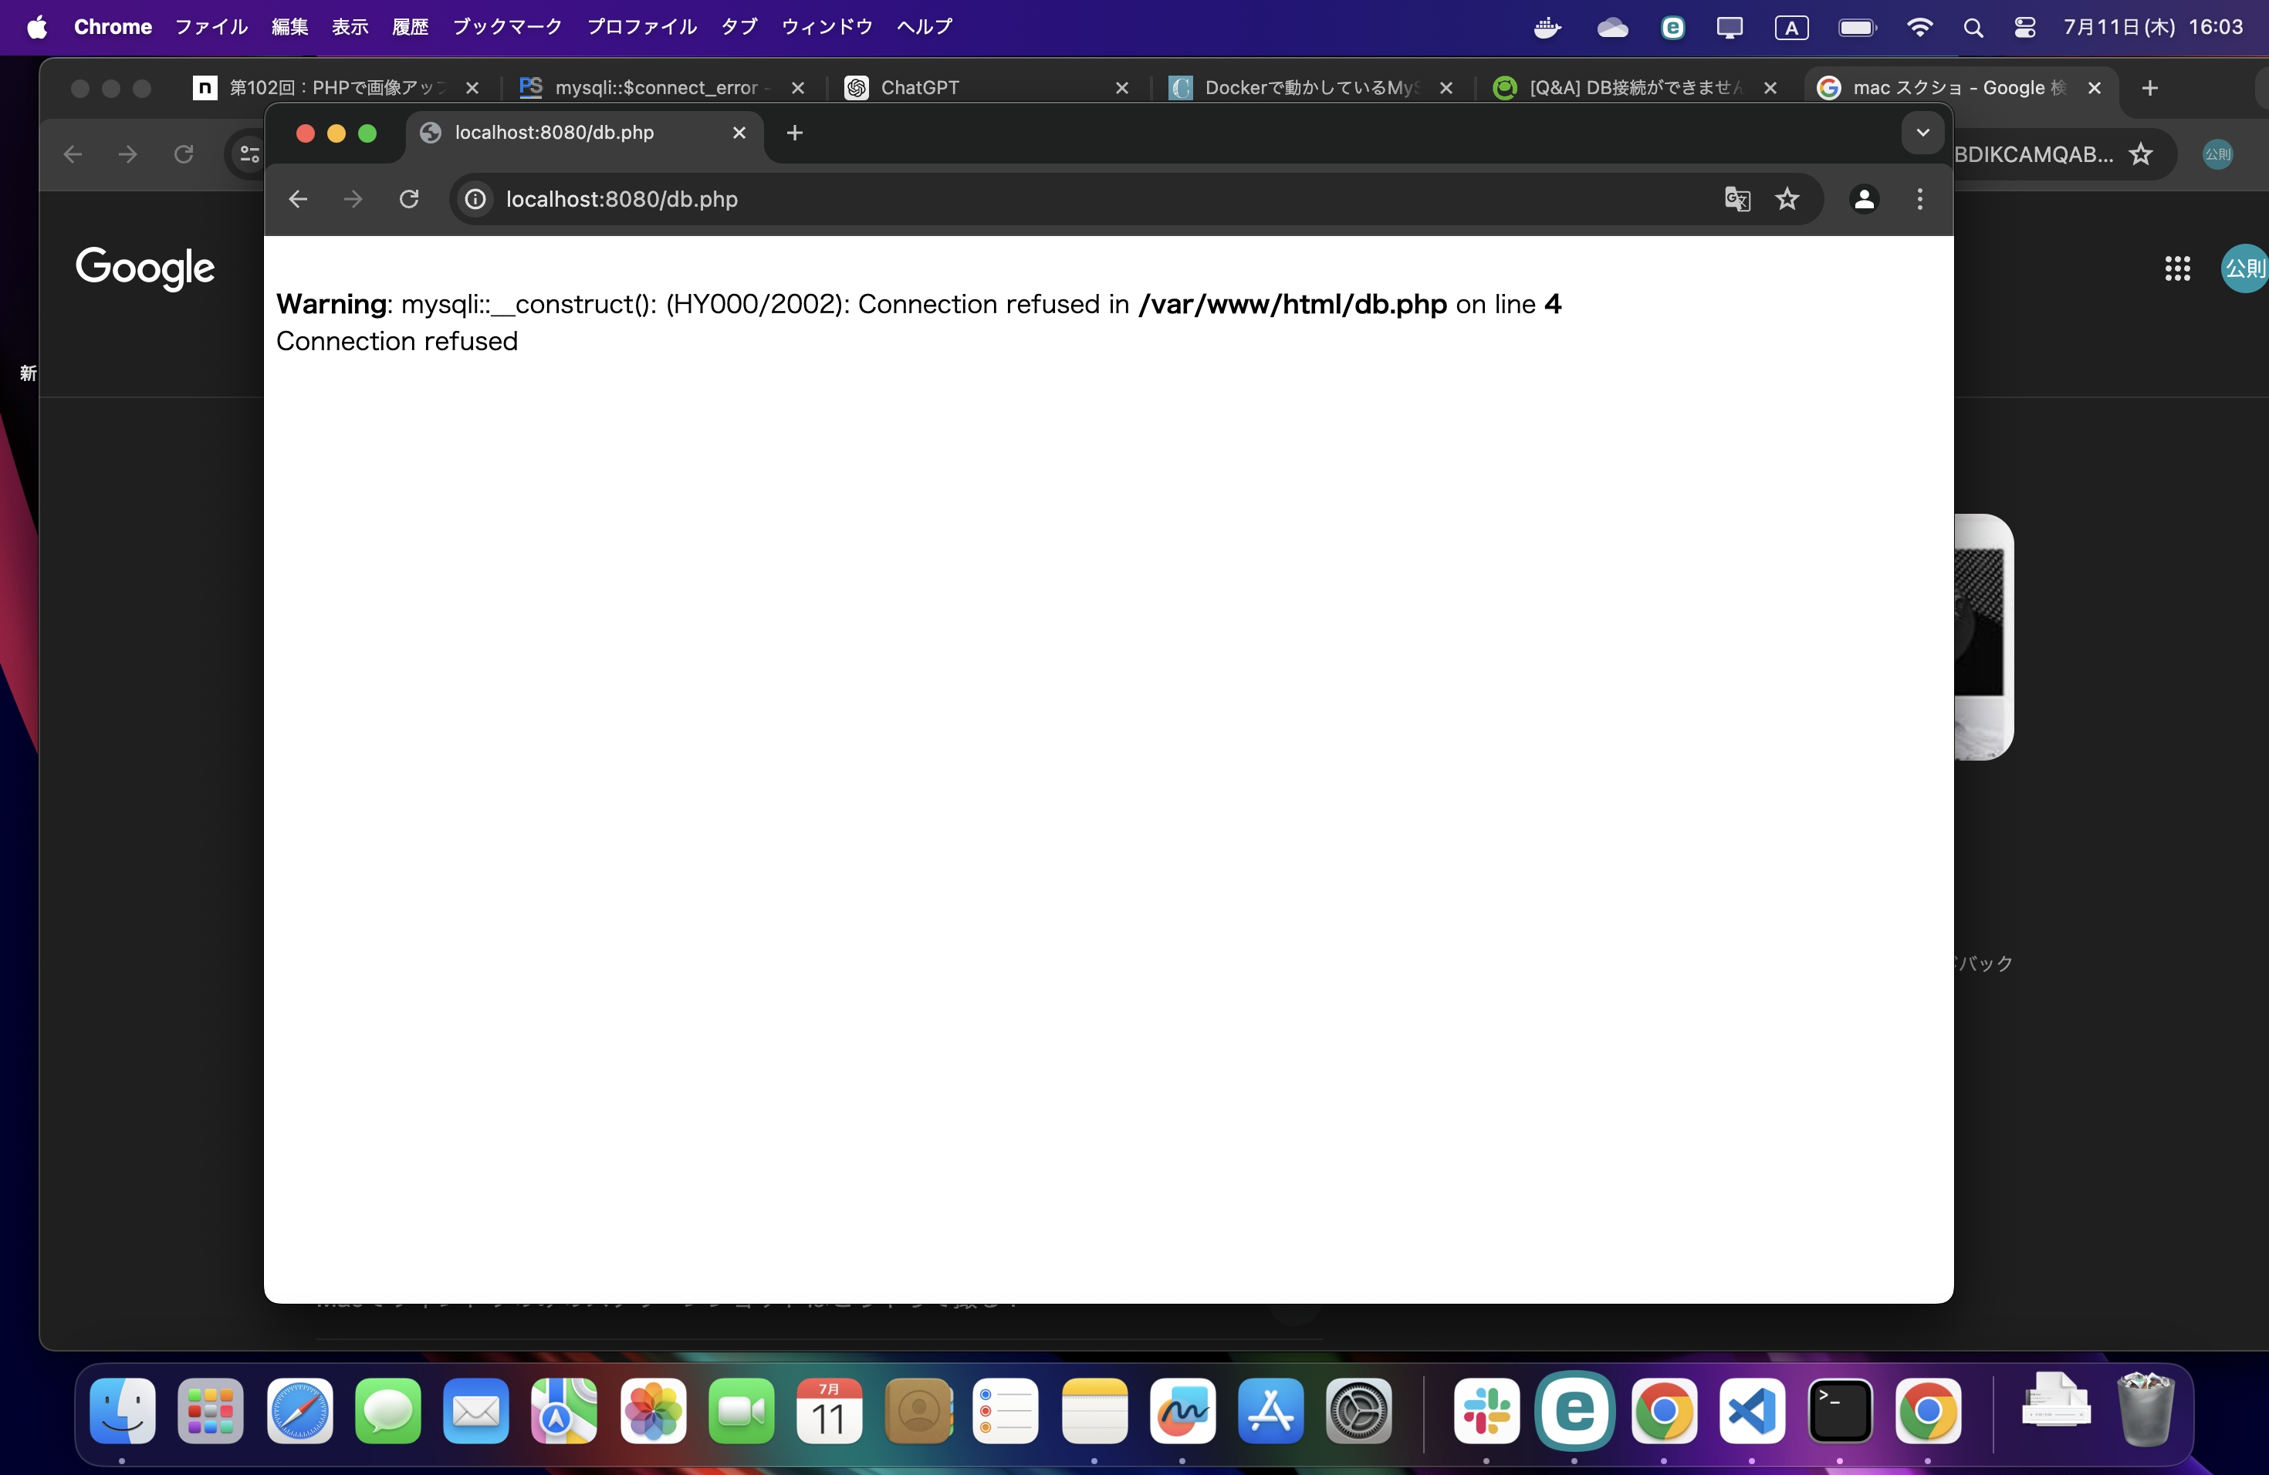The image size is (2269, 1475).
Task: View site information for localhost
Action: [x=475, y=199]
